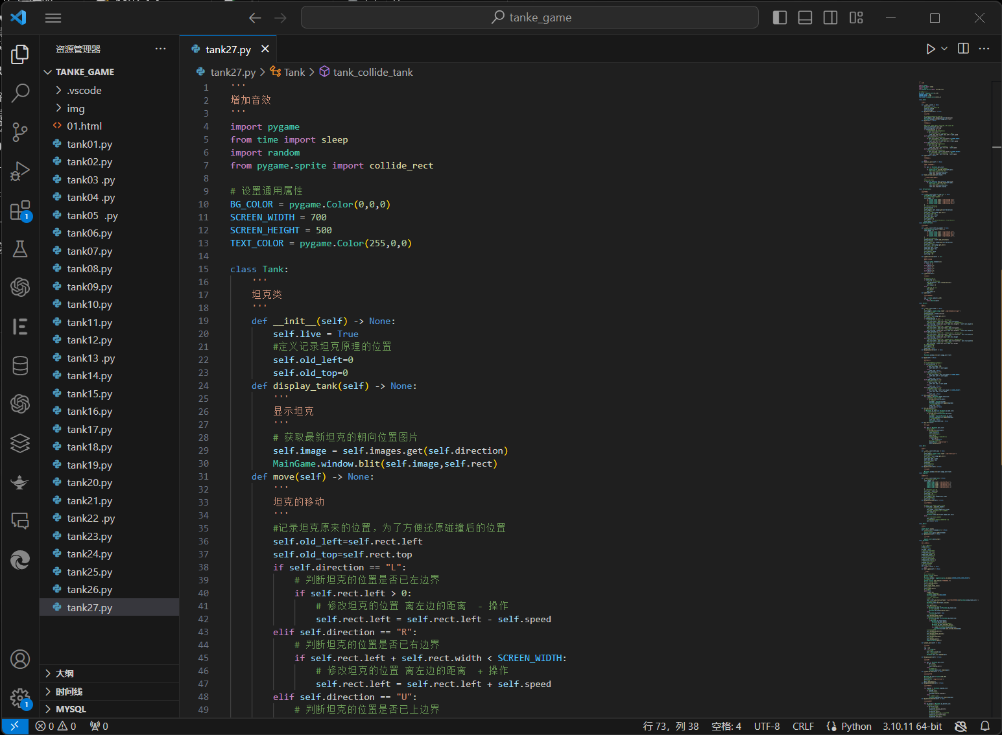The height and width of the screenshot is (735, 1002).
Task: Open tank15.py in the explorer
Action: tap(109, 393)
